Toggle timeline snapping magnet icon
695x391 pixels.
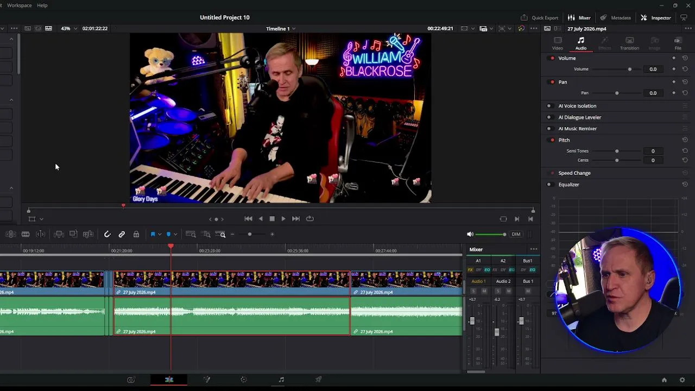click(x=107, y=234)
